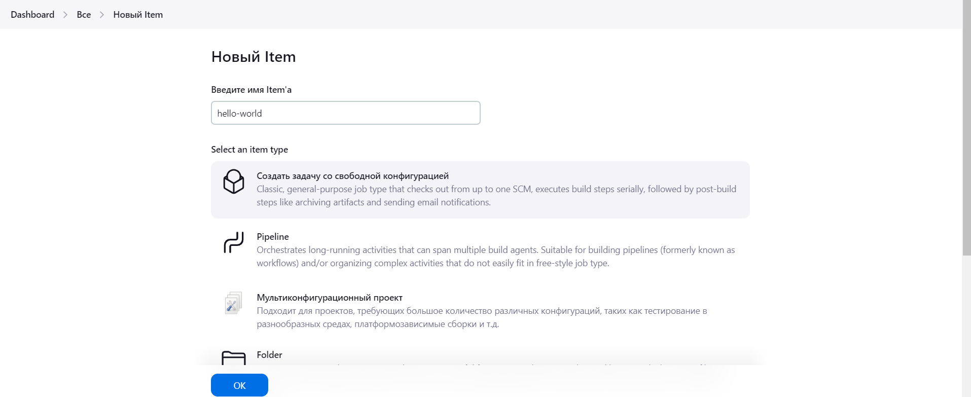Click the multi-configuration project icon
The image size is (971, 397).
pyautogui.click(x=234, y=303)
